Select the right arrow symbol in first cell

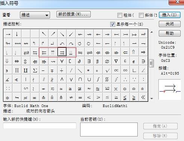click(8, 34)
